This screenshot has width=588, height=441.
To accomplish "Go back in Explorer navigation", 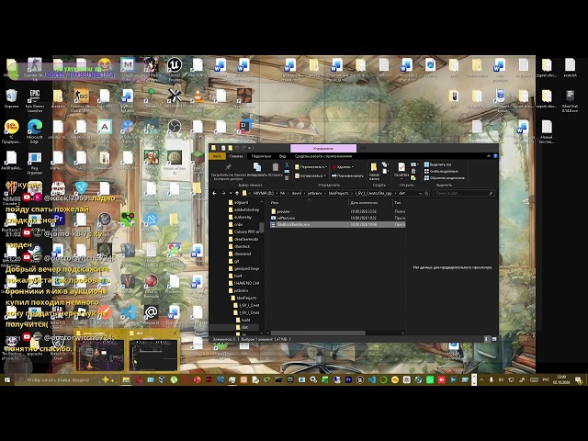I will click(214, 194).
